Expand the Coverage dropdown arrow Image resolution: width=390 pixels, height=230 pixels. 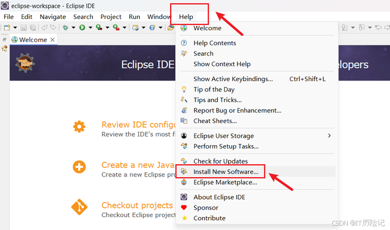107,28
